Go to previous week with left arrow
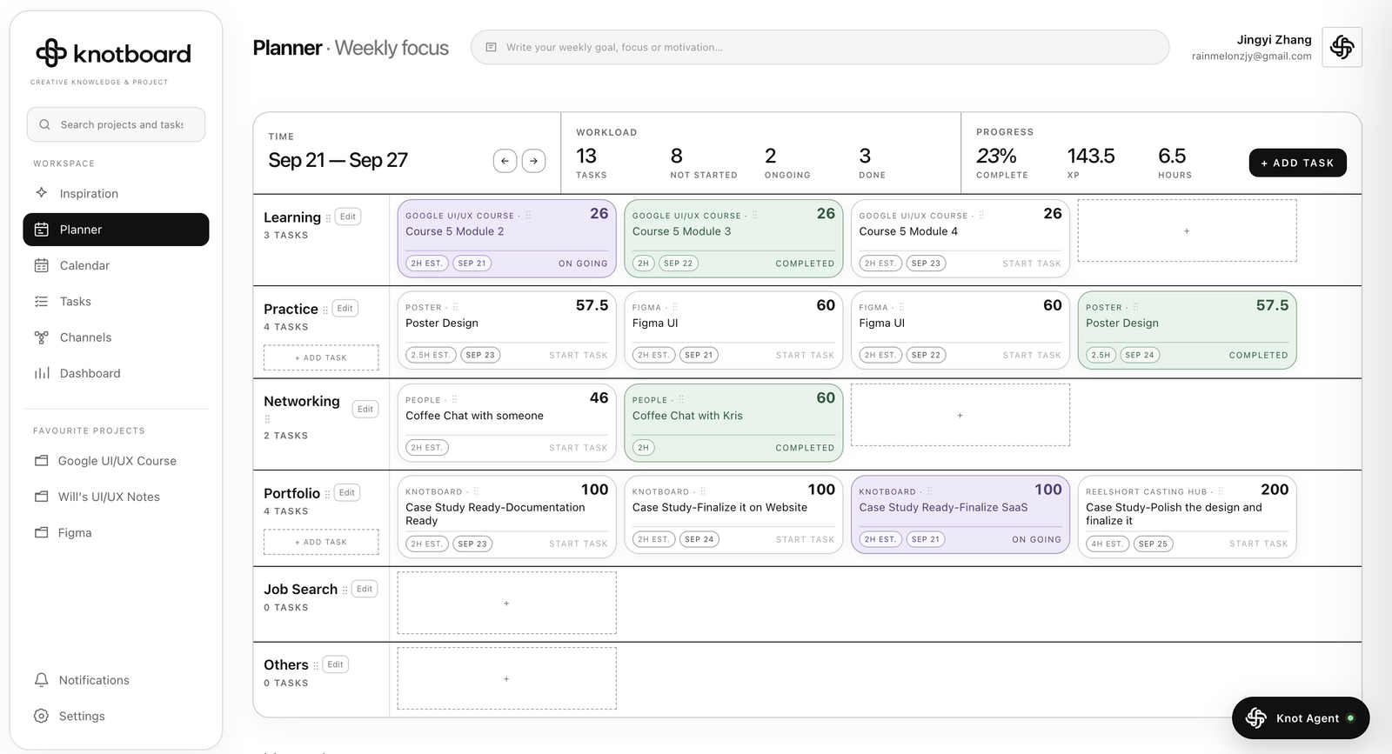This screenshot has height=754, width=1392. click(505, 161)
